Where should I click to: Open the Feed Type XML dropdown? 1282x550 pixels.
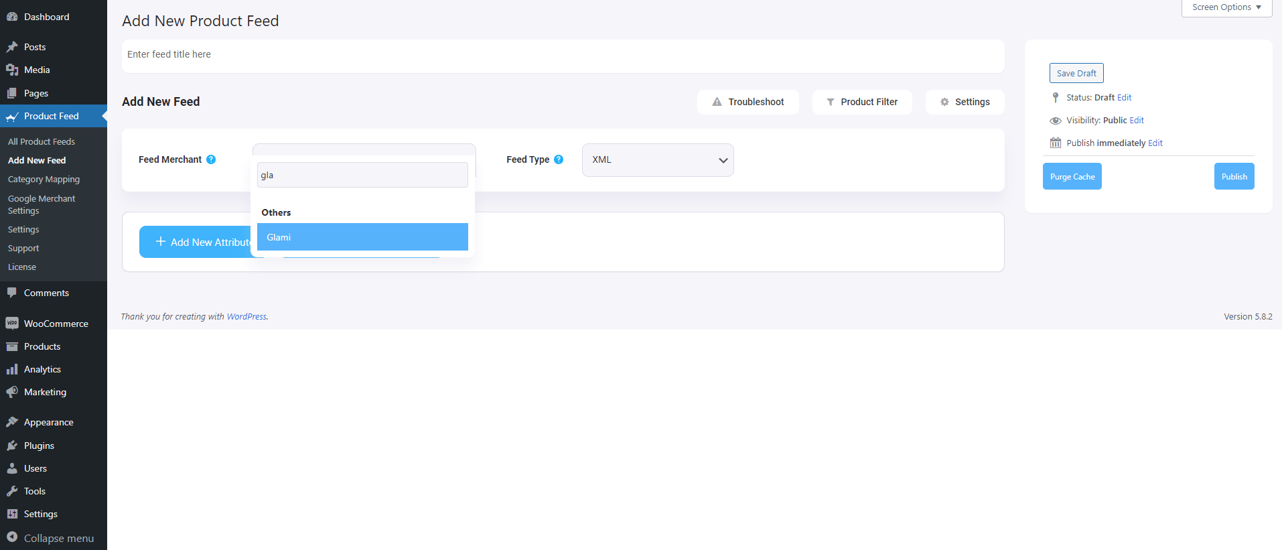[658, 160]
